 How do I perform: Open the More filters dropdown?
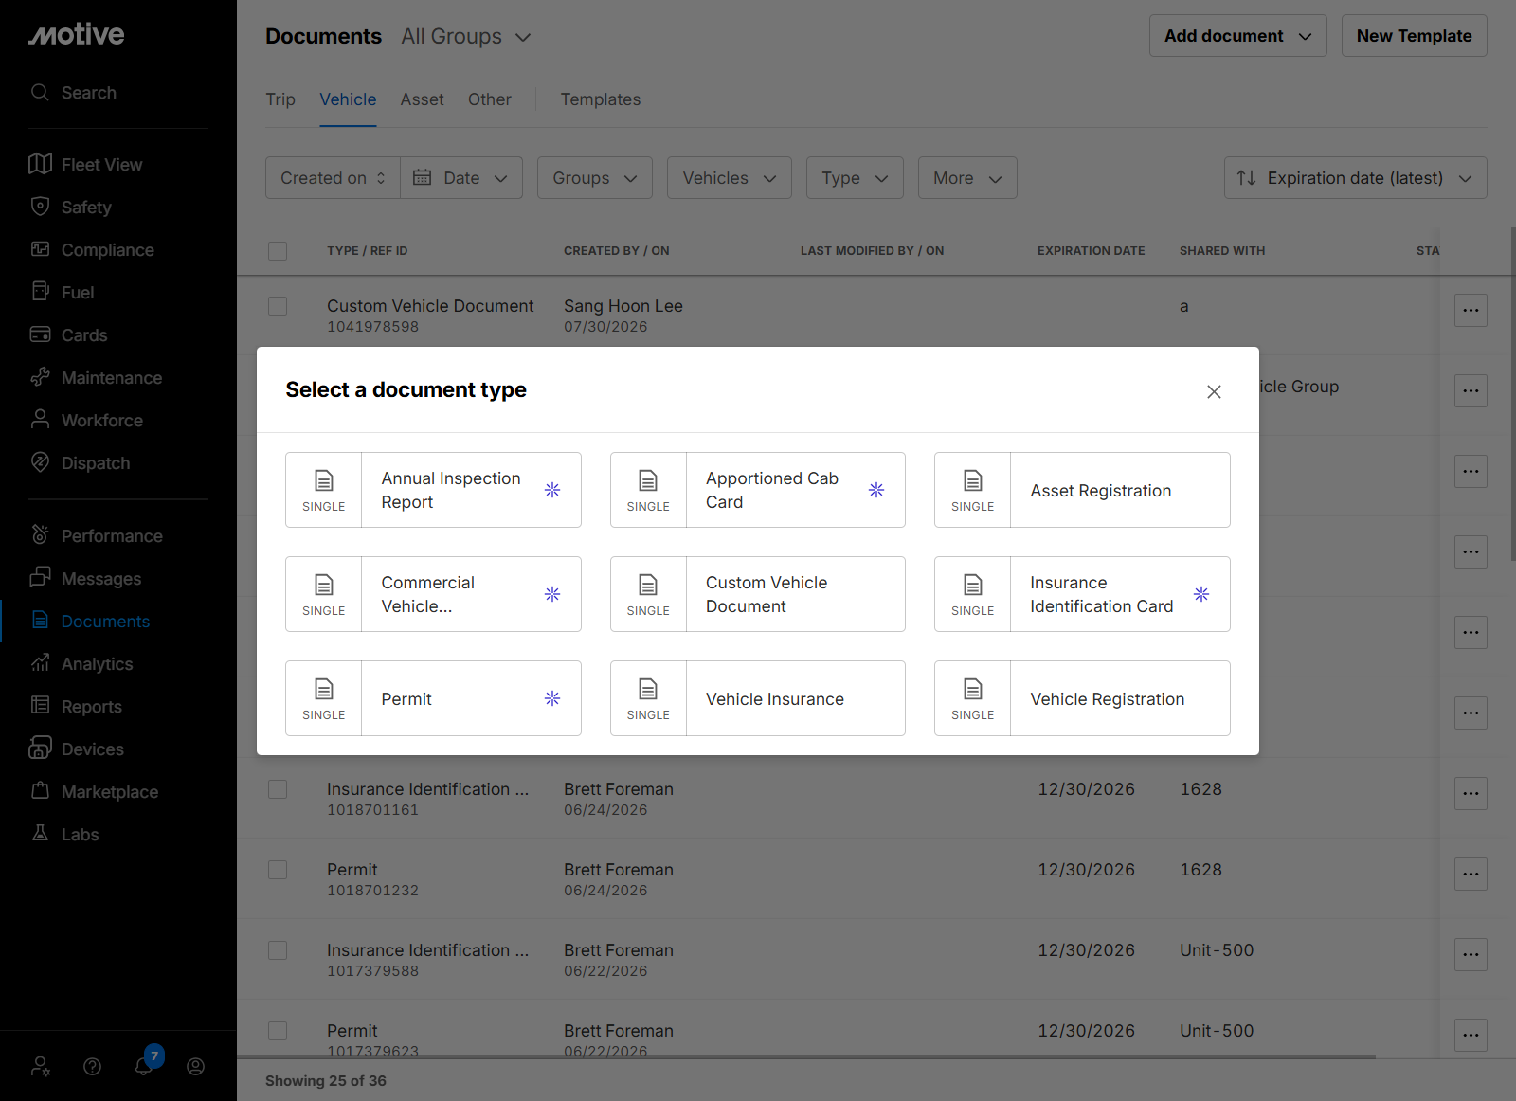967,178
